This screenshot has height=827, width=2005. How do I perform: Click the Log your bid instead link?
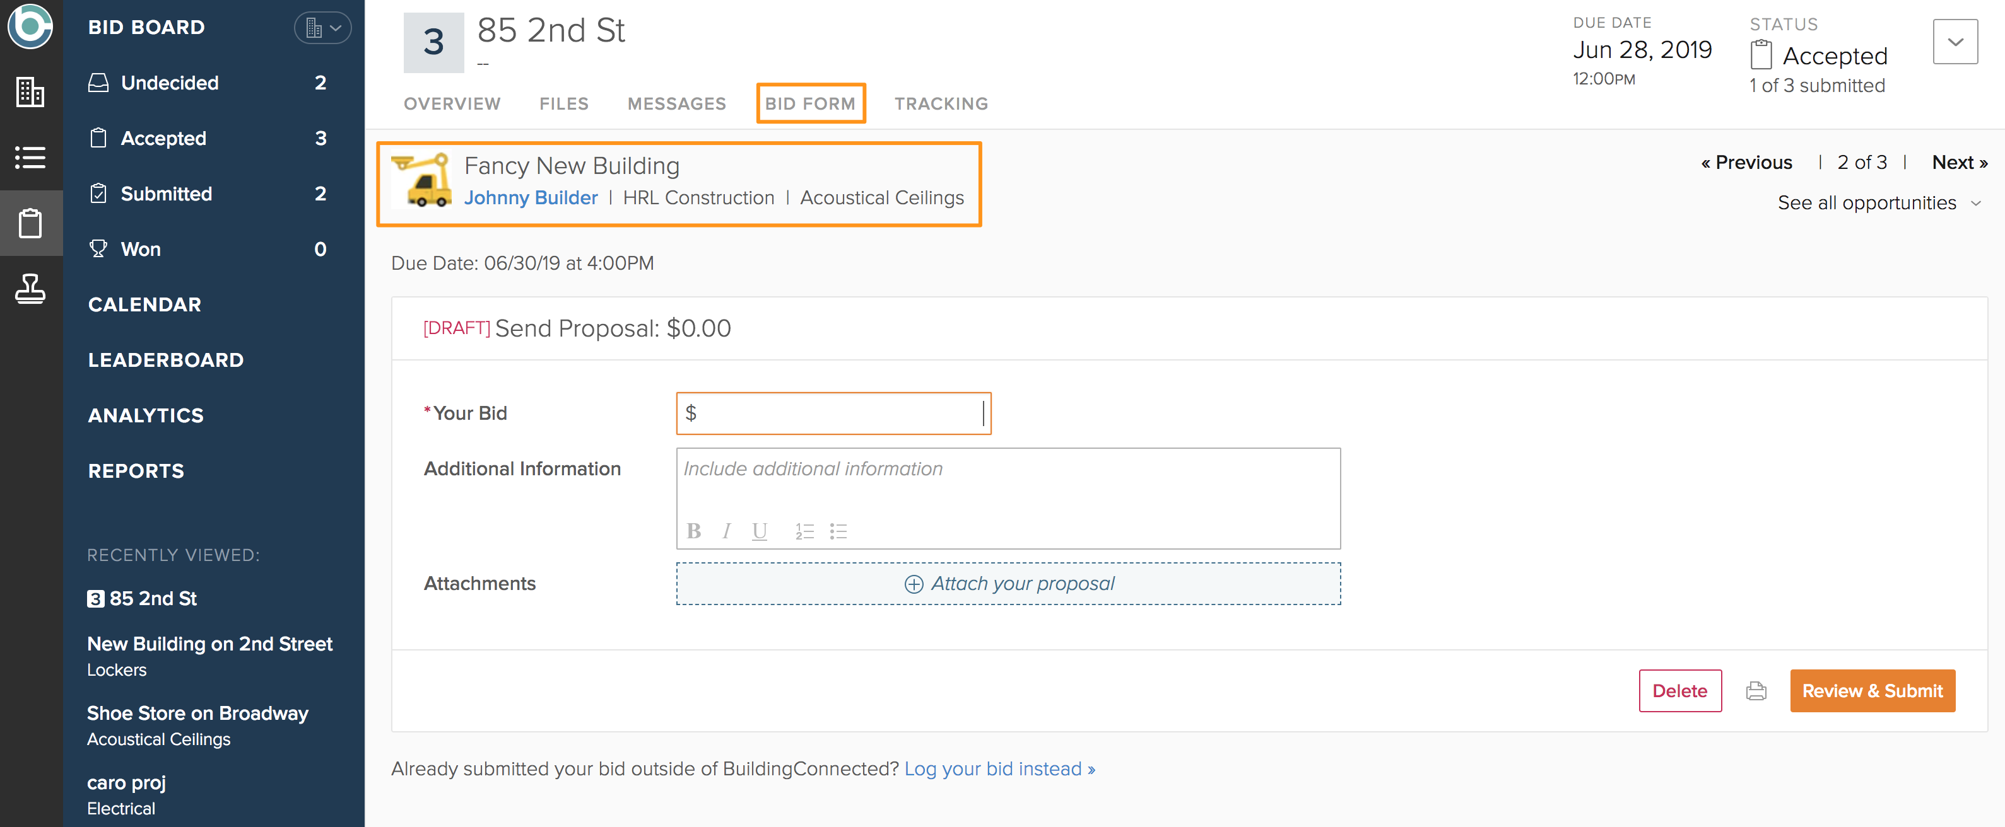coord(999,768)
